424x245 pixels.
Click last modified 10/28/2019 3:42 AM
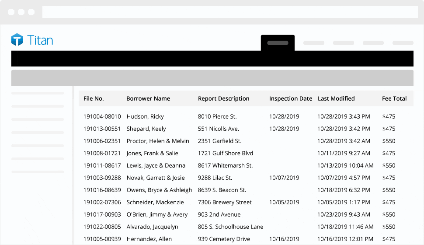click(x=344, y=141)
